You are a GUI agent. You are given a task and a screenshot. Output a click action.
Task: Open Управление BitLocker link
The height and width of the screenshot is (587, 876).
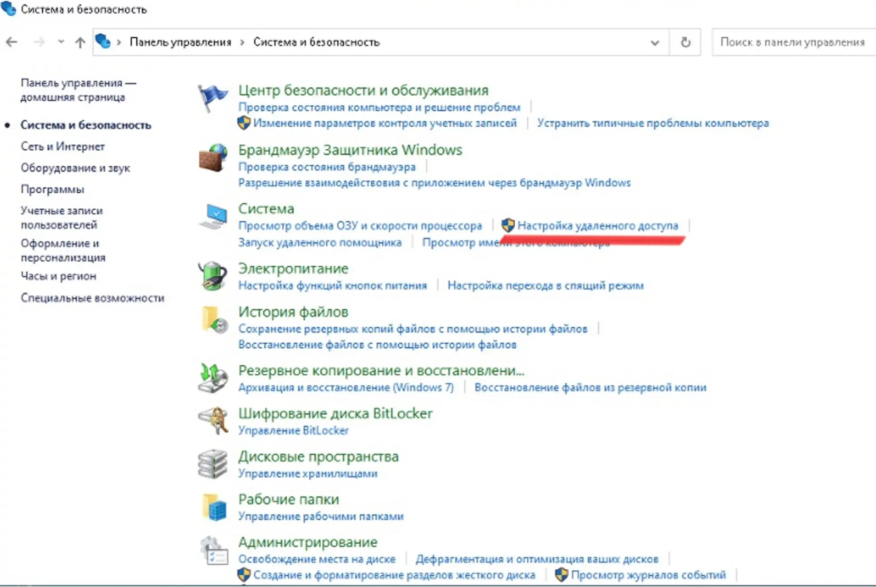click(x=293, y=430)
